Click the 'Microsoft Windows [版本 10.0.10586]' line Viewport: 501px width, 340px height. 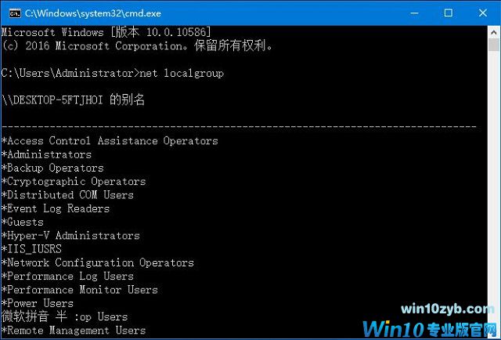106,32
